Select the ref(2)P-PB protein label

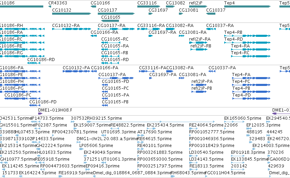[202, 88]
